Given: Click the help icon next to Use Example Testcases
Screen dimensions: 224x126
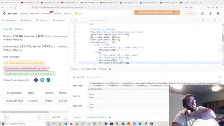Looking at the screenshot, I should tap(110, 118).
